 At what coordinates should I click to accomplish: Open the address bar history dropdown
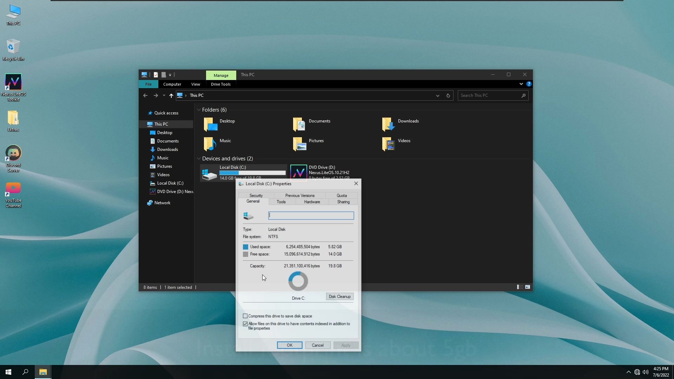click(437, 95)
